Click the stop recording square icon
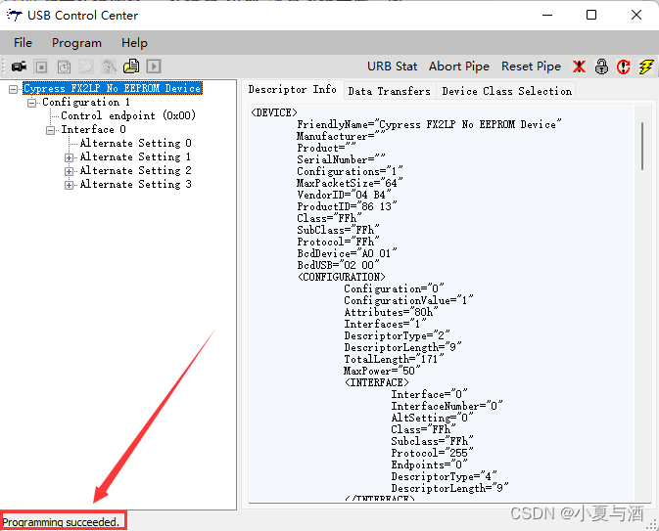The height and width of the screenshot is (531, 659). (x=41, y=66)
